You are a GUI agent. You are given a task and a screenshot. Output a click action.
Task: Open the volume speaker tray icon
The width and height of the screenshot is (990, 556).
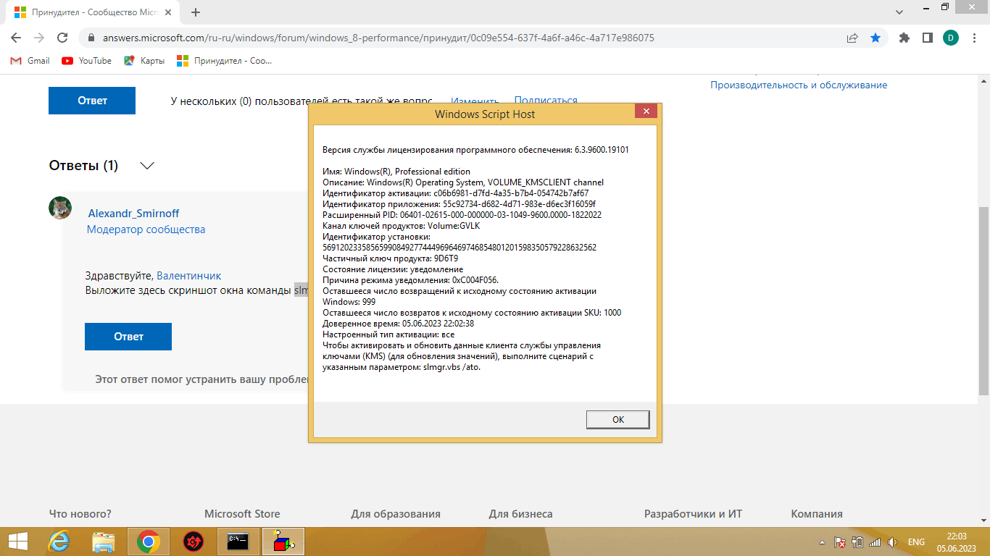coord(892,542)
